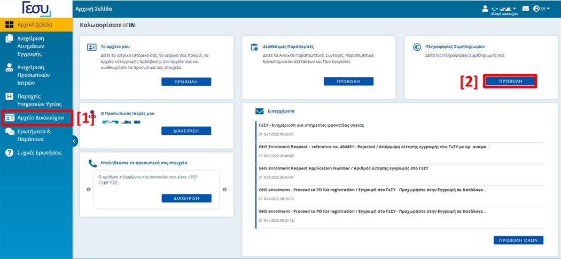This screenshot has width=561, height=259.
Task: Click the phone icon beside Επαληθεύστε τα προσωπικά
Action: tap(92, 164)
